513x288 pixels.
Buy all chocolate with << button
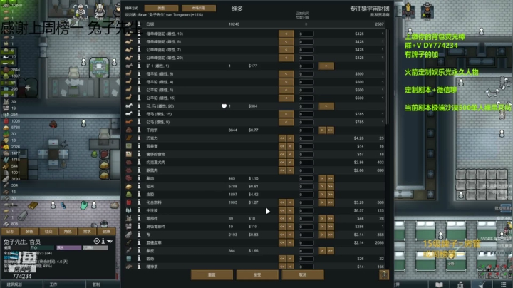pyautogui.click(x=282, y=138)
